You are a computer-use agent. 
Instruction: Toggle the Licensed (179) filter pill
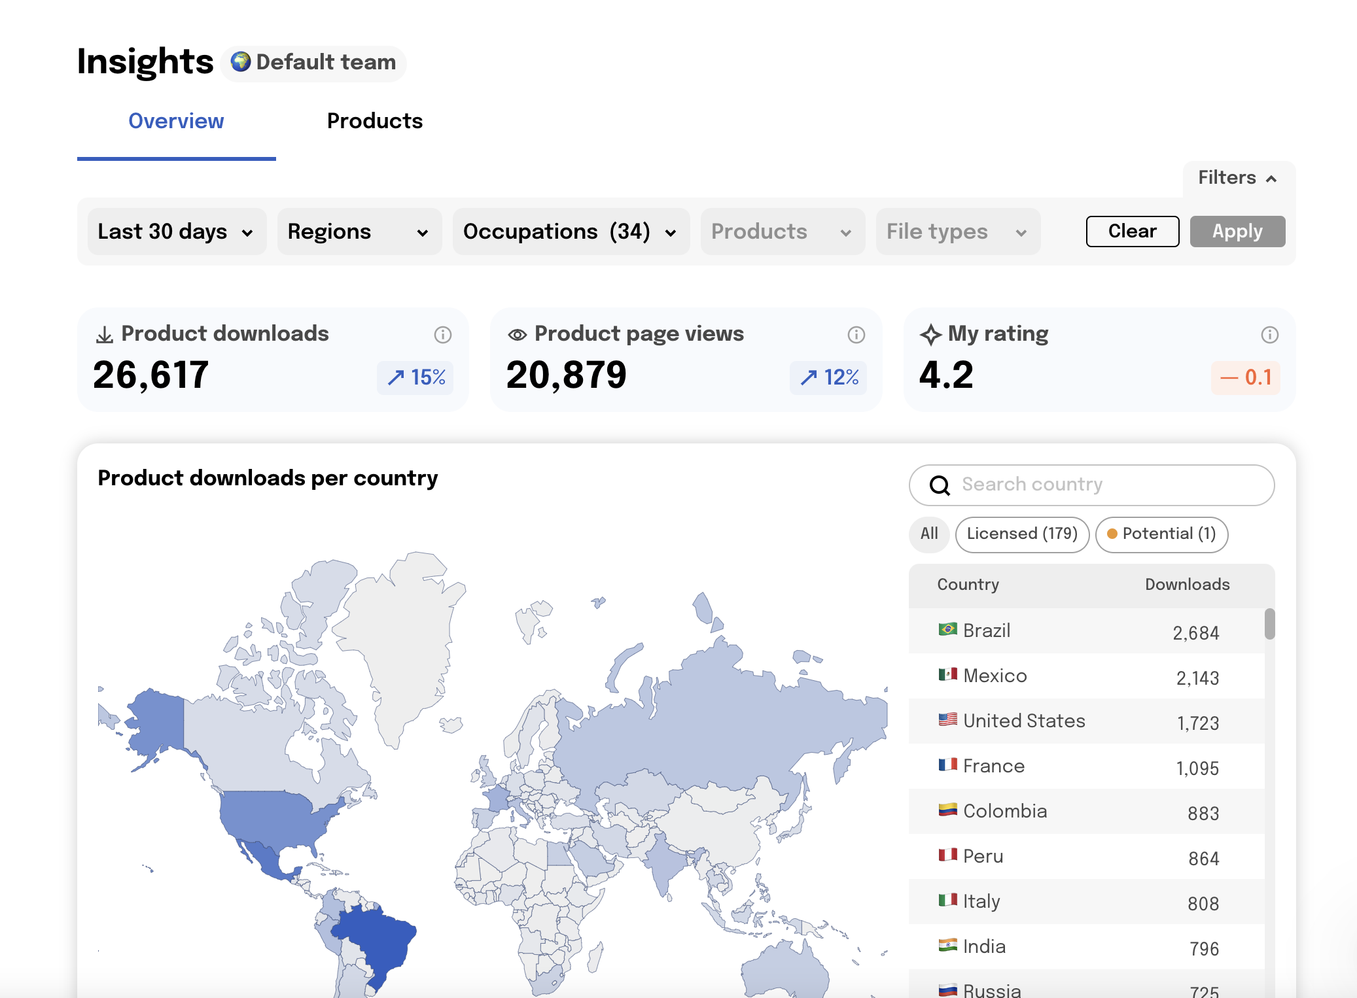[1021, 534]
